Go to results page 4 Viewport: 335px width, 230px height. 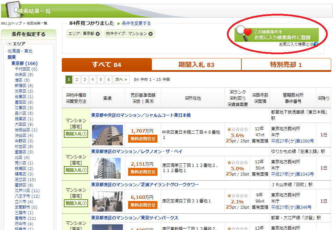pyautogui.click(x=93, y=79)
